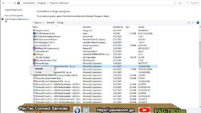Click the Krita Foundation publisher cell
Image resolution: width=201 pixels, height=113 pixels.
point(90,51)
